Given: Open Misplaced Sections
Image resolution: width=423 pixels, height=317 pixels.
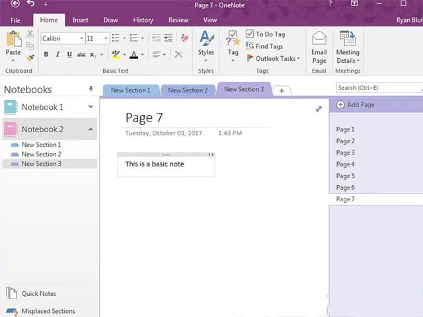Looking at the screenshot, I should [40, 311].
